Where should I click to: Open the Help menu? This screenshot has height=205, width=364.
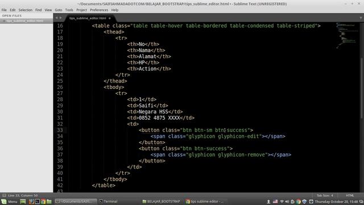[x=115, y=10]
